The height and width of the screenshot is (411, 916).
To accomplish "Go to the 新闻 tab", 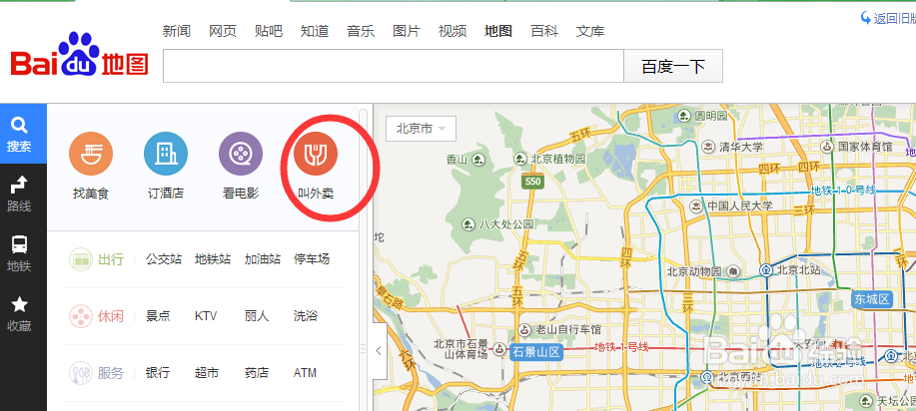I will pyautogui.click(x=177, y=31).
